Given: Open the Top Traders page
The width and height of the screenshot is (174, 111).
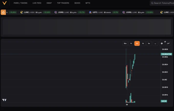Looking at the screenshot, I should point(63,3).
